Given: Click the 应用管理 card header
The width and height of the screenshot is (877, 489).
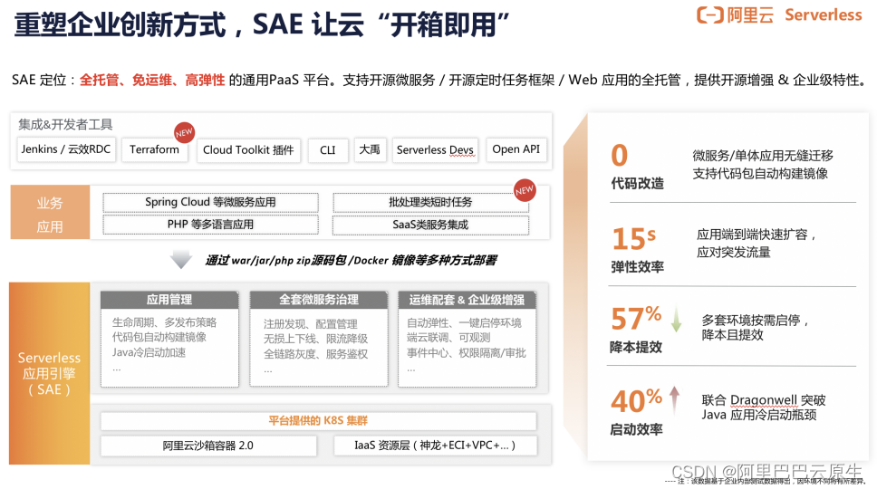Looking at the screenshot, I should click(x=169, y=300).
